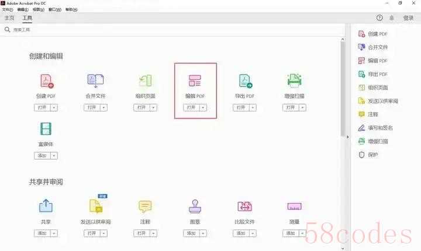The image size is (421, 251).
Task: Click the 打开 button under 编辑 PDF
Action: click(x=191, y=107)
